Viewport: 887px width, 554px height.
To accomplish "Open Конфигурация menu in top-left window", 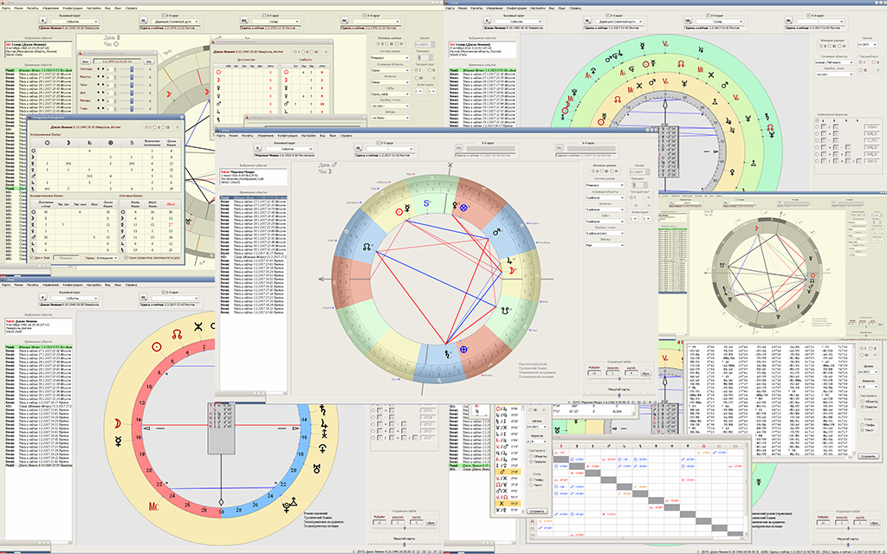I will [73, 9].
